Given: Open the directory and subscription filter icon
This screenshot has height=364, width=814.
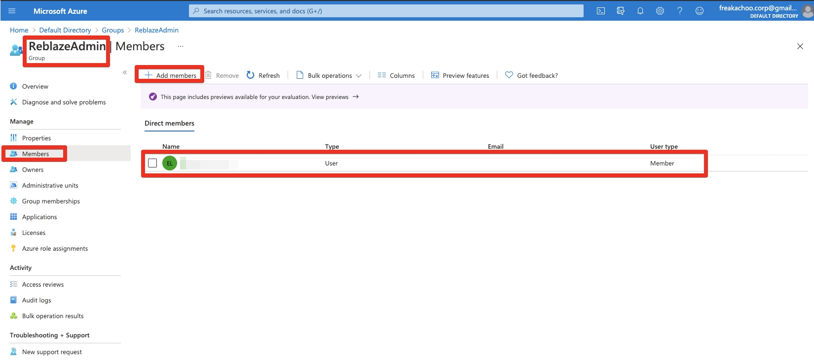Looking at the screenshot, I should click(620, 11).
